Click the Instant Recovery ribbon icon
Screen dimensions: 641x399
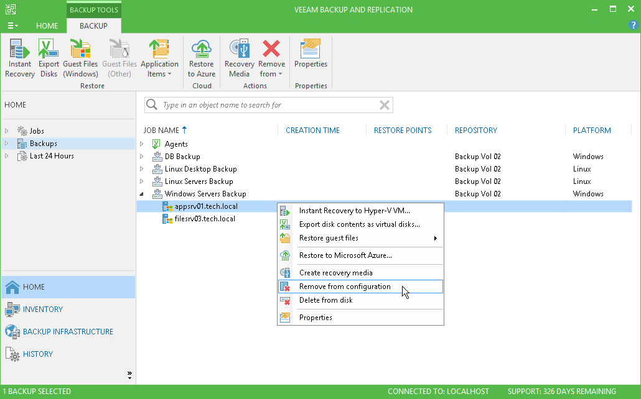pos(20,58)
